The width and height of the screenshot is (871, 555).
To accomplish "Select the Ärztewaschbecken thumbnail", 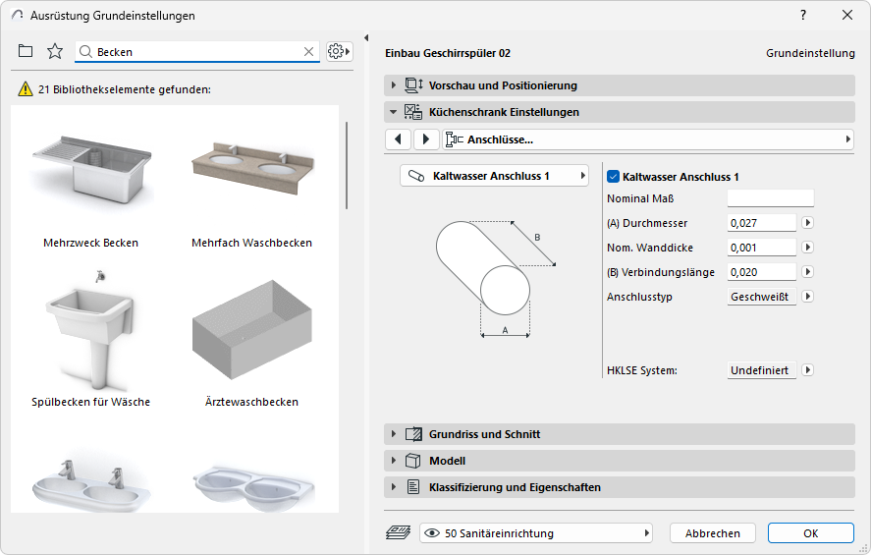I will pyautogui.click(x=252, y=331).
